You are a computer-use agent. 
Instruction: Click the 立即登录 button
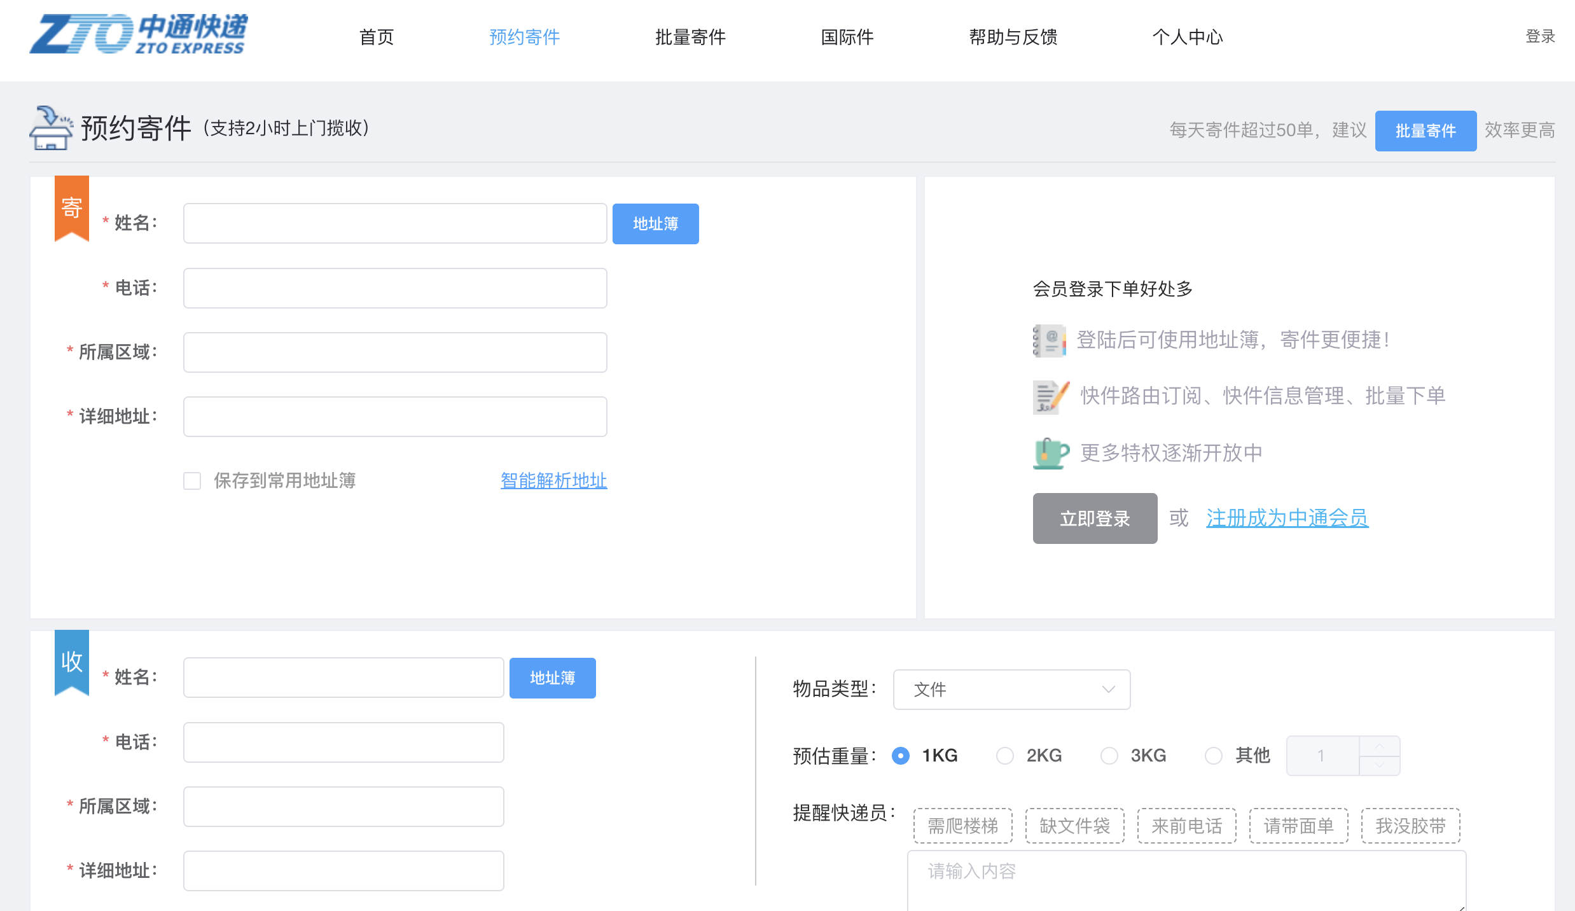[1095, 518]
